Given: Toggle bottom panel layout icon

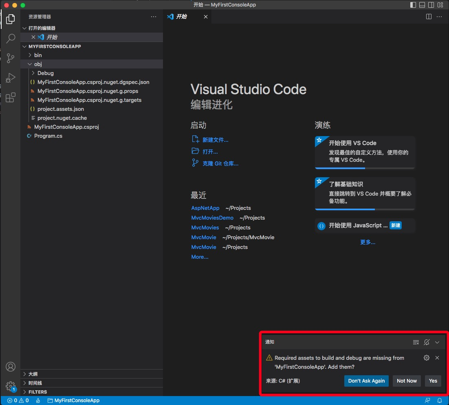Looking at the screenshot, I should click(422, 5).
